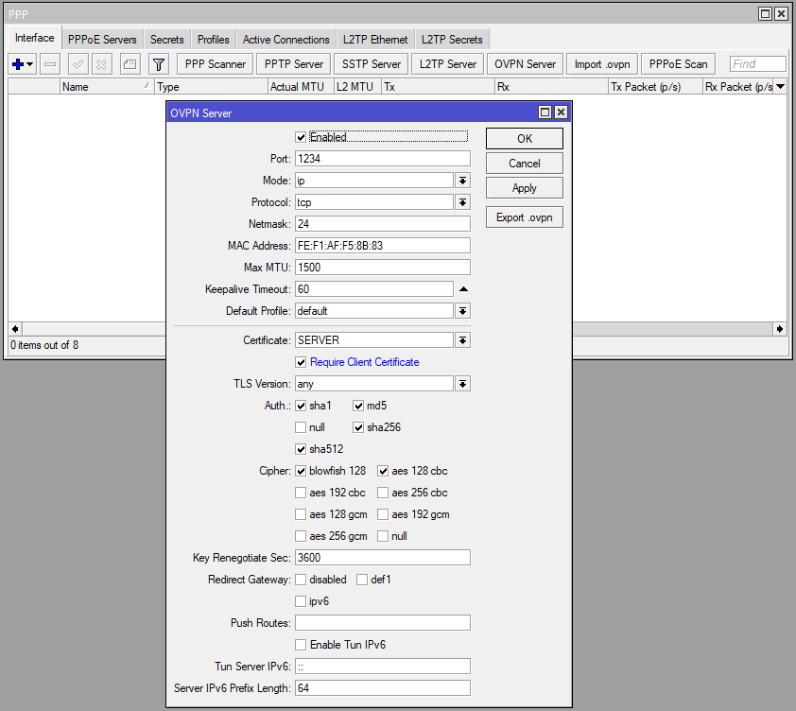The height and width of the screenshot is (711, 796).
Task: Toggle the sha512 auth checkbox
Action: click(301, 449)
